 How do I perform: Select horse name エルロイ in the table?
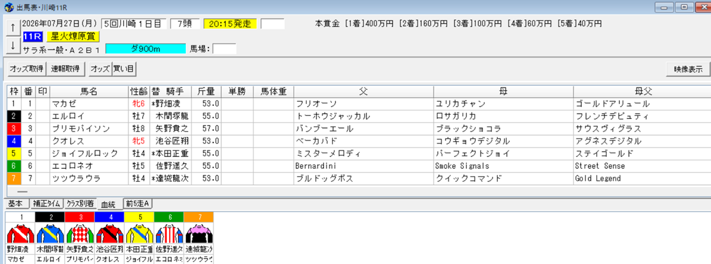68,117
